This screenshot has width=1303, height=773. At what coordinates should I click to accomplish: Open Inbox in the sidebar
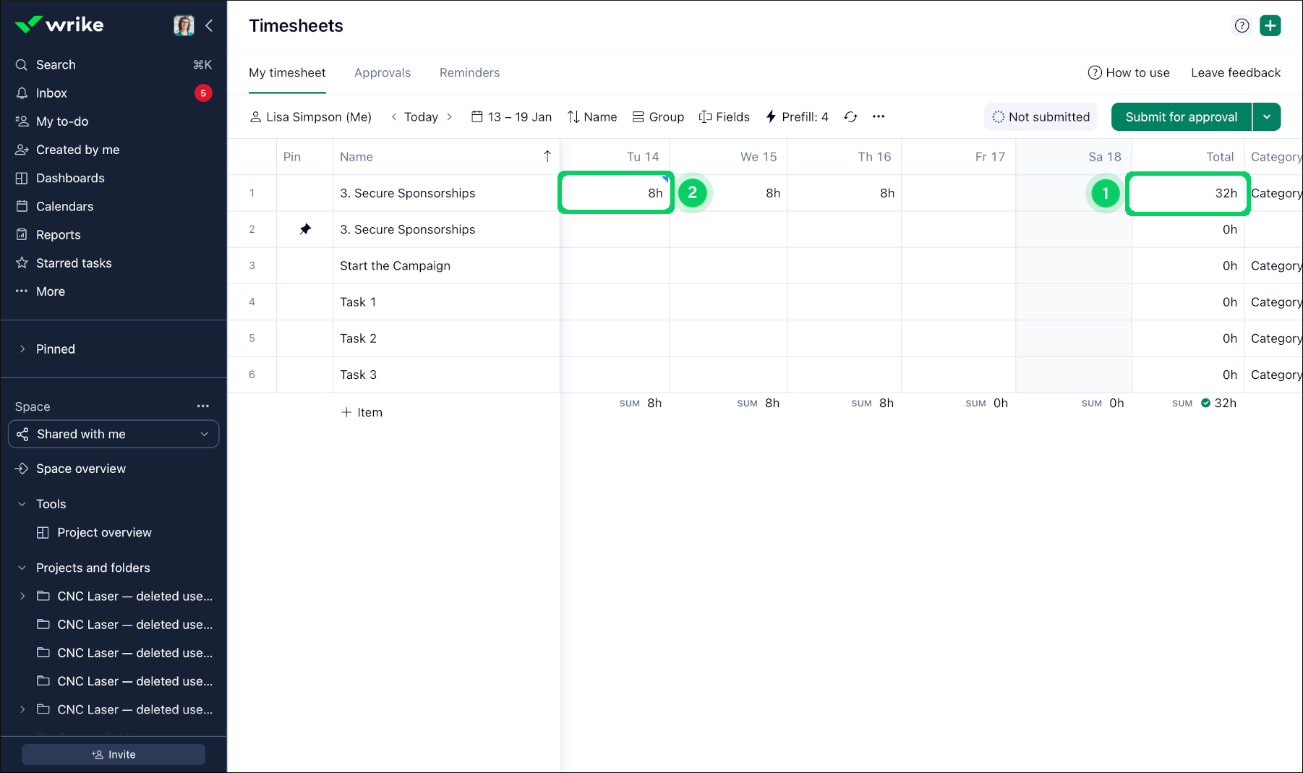[x=51, y=93]
